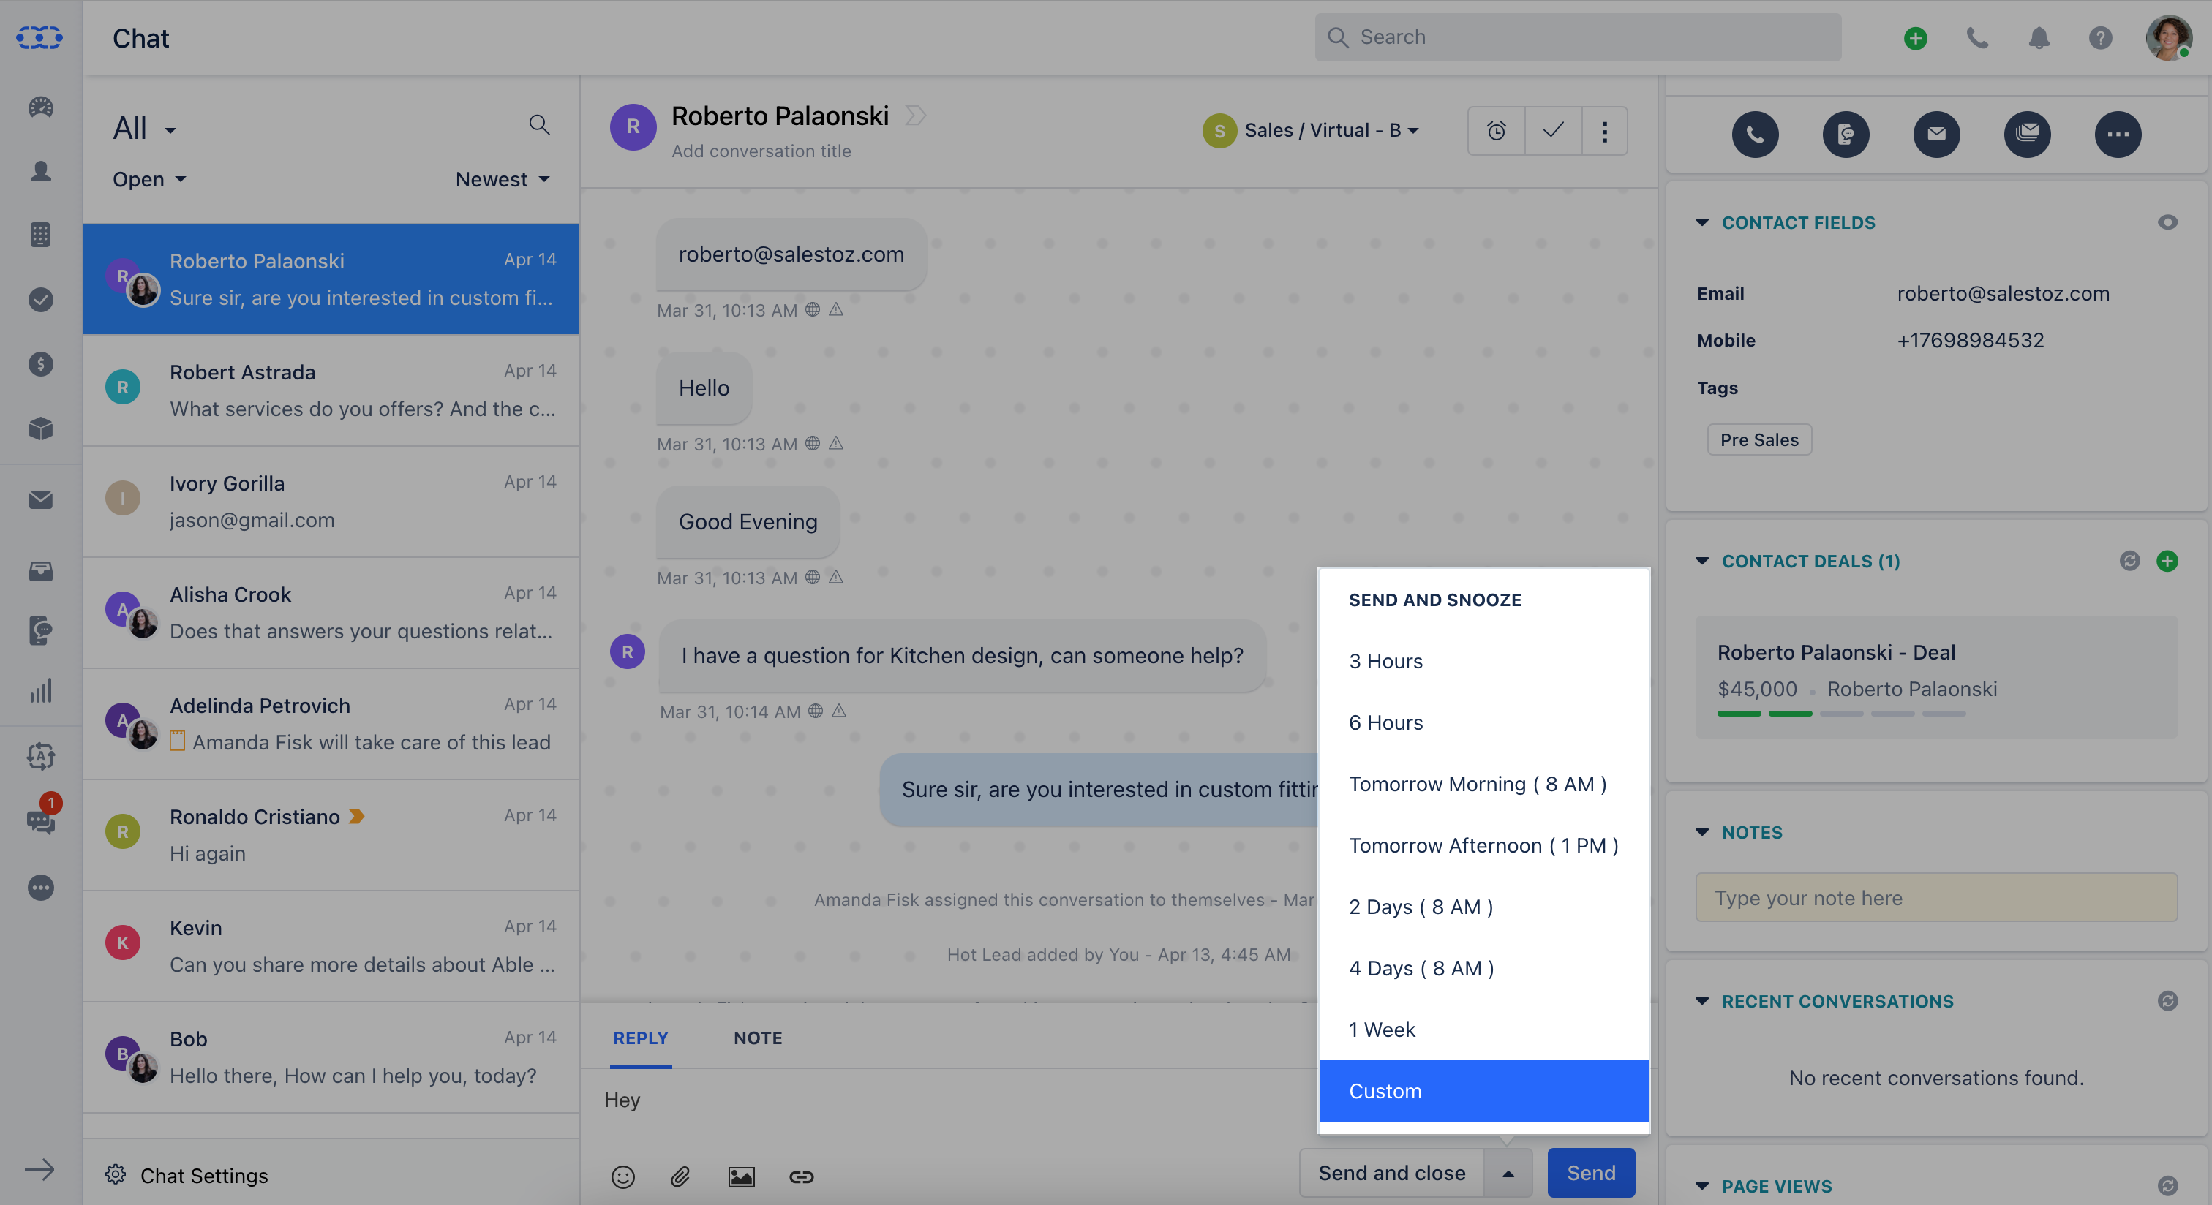Toggle Contact Fields visibility eye icon
The width and height of the screenshot is (2212, 1205).
[2167, 222]
